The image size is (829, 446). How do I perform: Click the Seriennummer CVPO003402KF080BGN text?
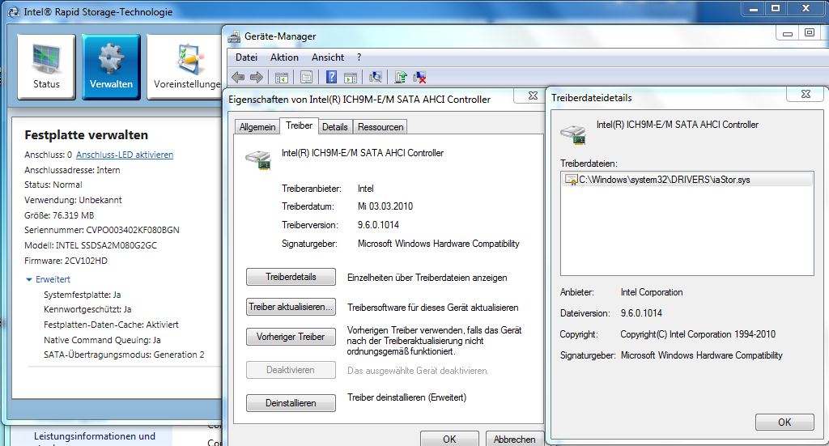[102, 231]
